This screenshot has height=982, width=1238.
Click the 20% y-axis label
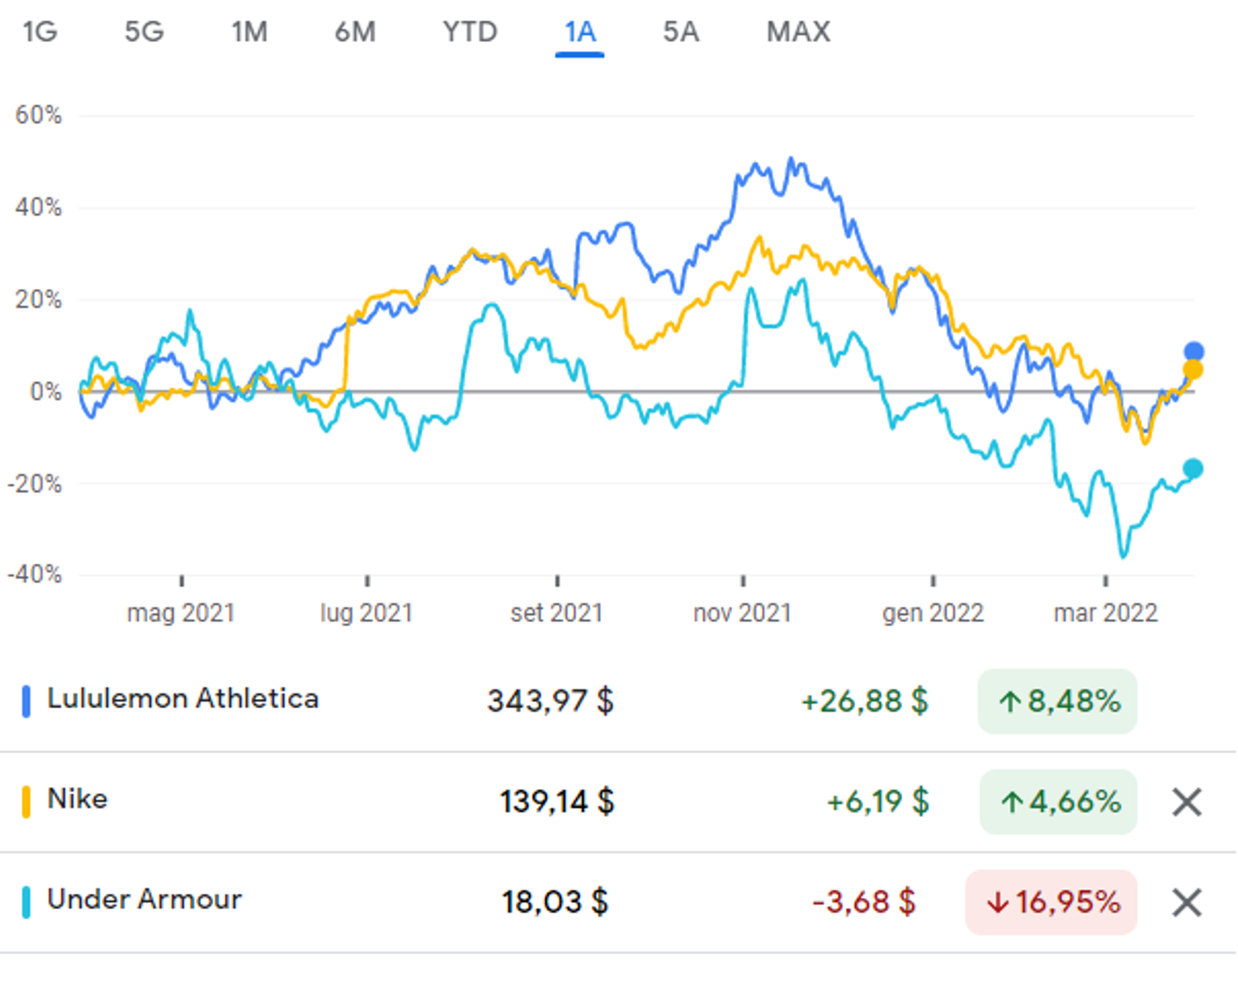click(39, 300)
